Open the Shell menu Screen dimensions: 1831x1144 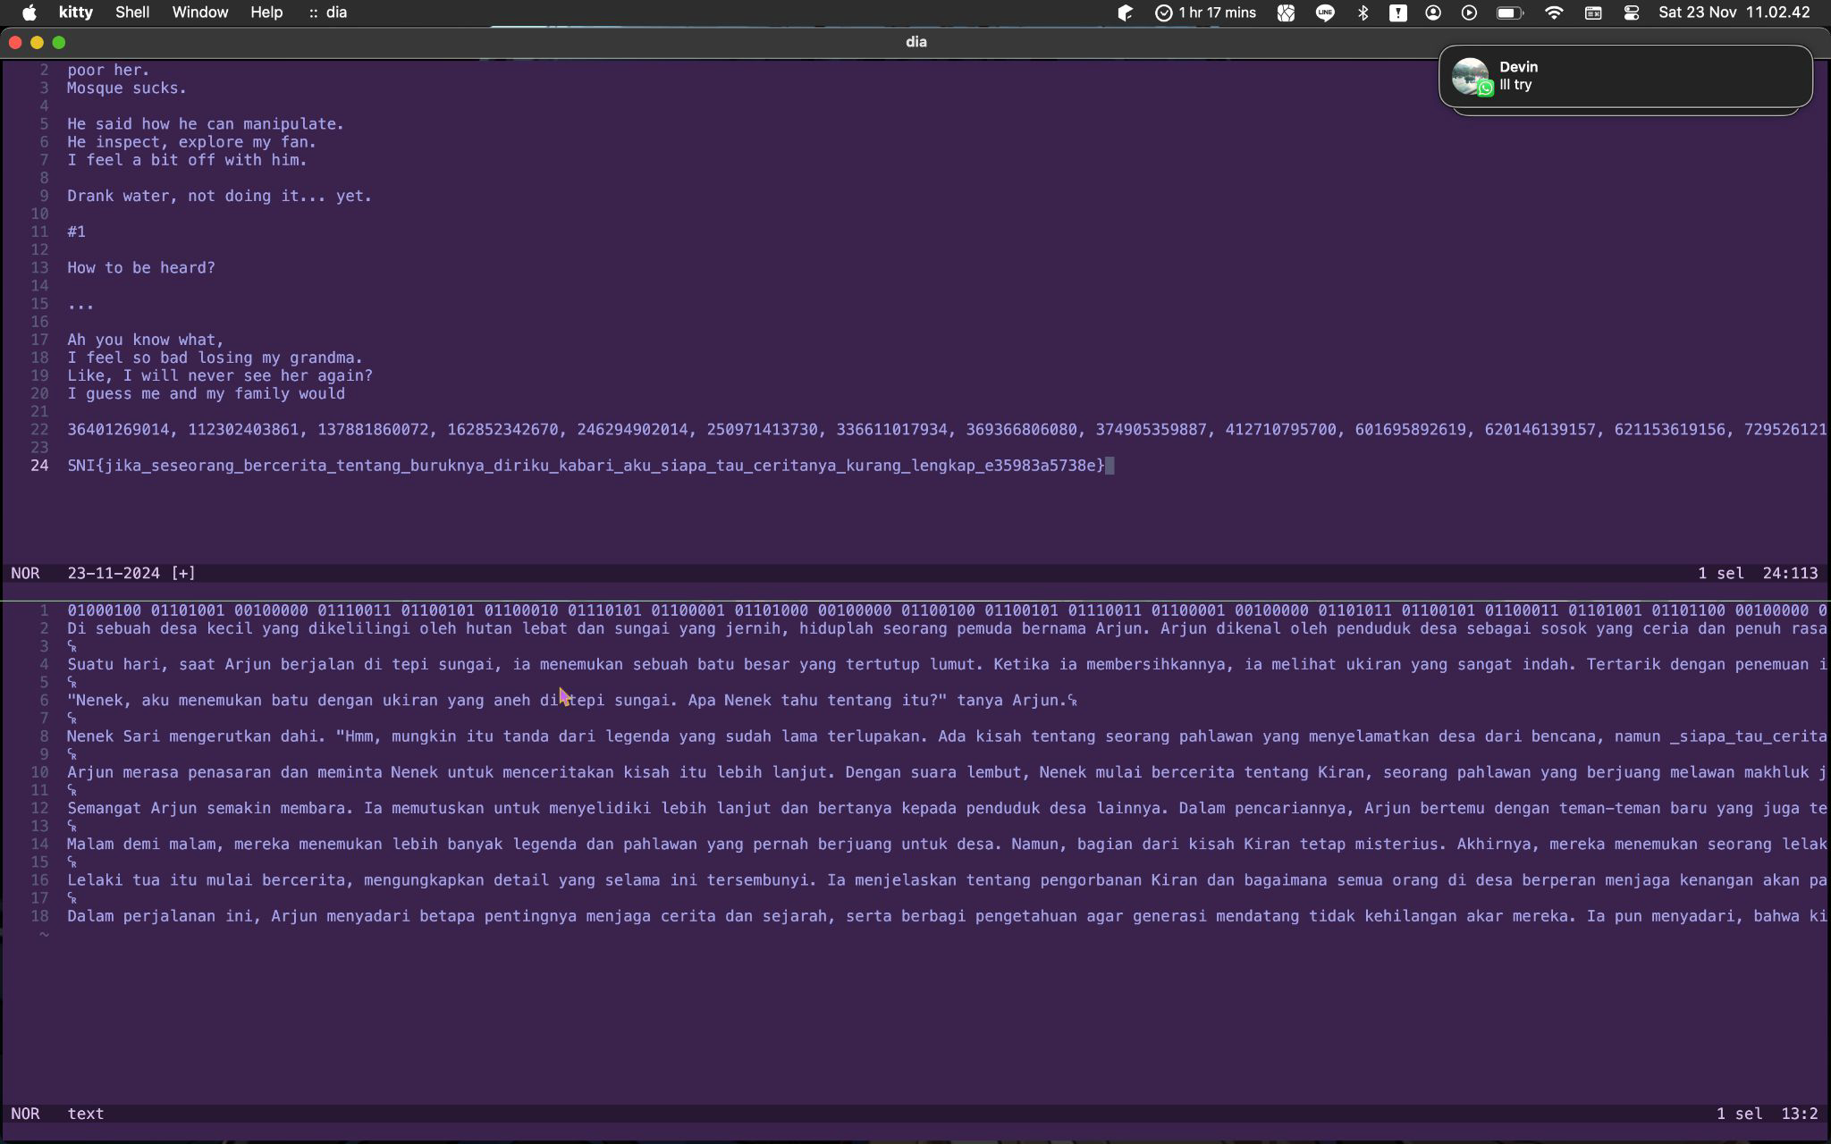132,13
